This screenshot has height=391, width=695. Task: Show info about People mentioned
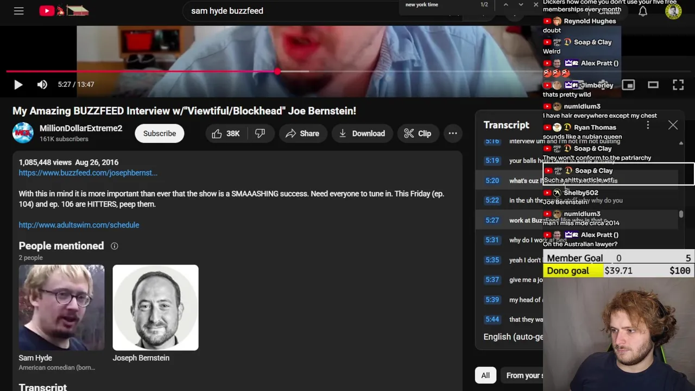[115, 246]
